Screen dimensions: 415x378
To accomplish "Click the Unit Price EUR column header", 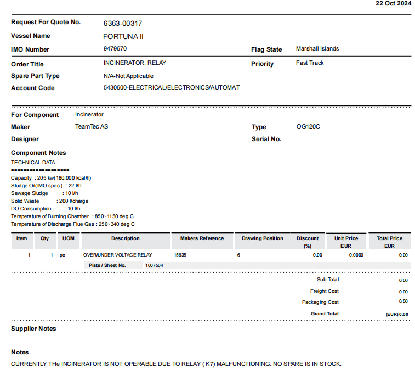I will [x=346, y=242].
